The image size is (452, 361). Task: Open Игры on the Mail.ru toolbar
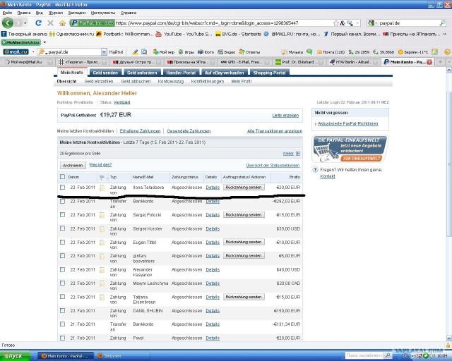click(x=186, y=52)
